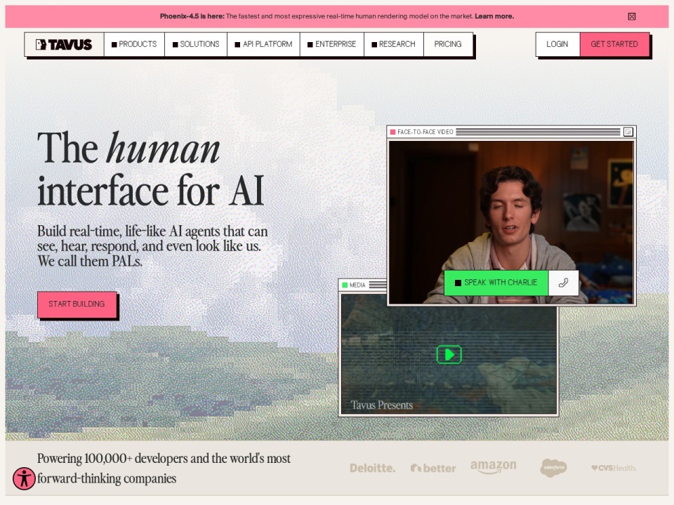Click the CVS Health logo
The image size is (674, 505).
coord(614,468)
